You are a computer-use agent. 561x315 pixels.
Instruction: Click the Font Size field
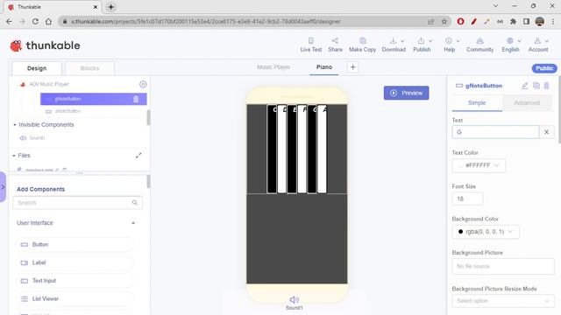467,199
